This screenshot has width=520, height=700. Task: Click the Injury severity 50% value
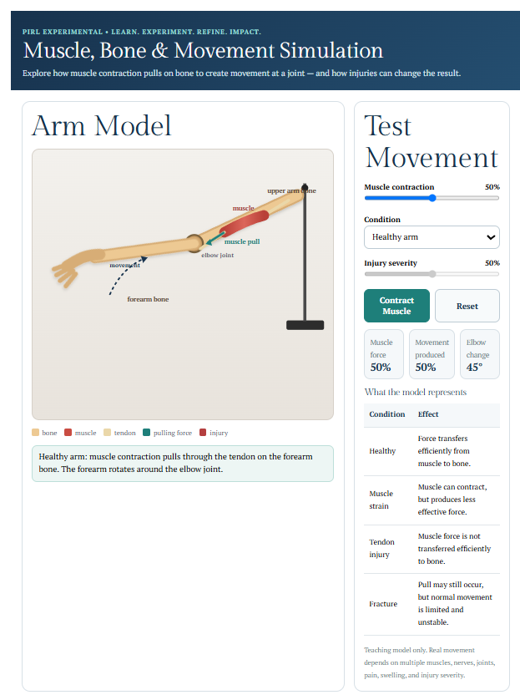tap(492, 263)
